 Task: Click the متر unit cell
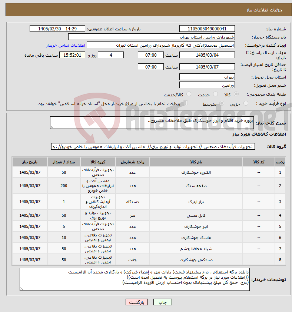click(133, 215)
